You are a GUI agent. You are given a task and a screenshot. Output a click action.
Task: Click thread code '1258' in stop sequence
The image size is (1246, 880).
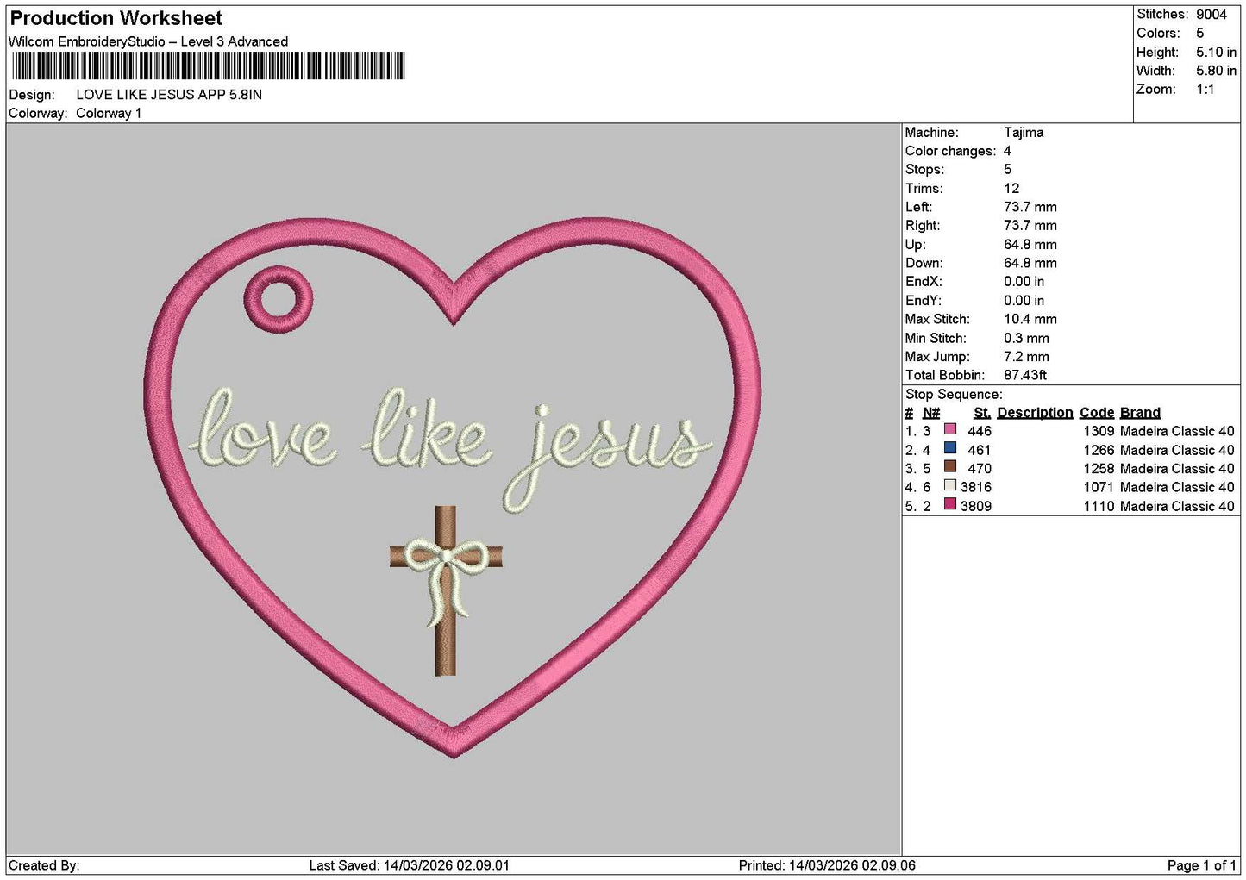(x=1099, y=469)
